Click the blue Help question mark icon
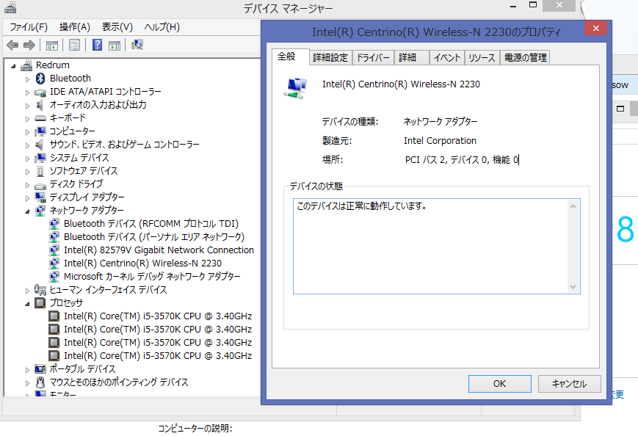 [97, 45]
